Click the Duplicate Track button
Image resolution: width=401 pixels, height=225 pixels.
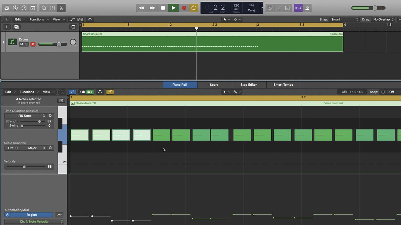(x=16, y=27)
